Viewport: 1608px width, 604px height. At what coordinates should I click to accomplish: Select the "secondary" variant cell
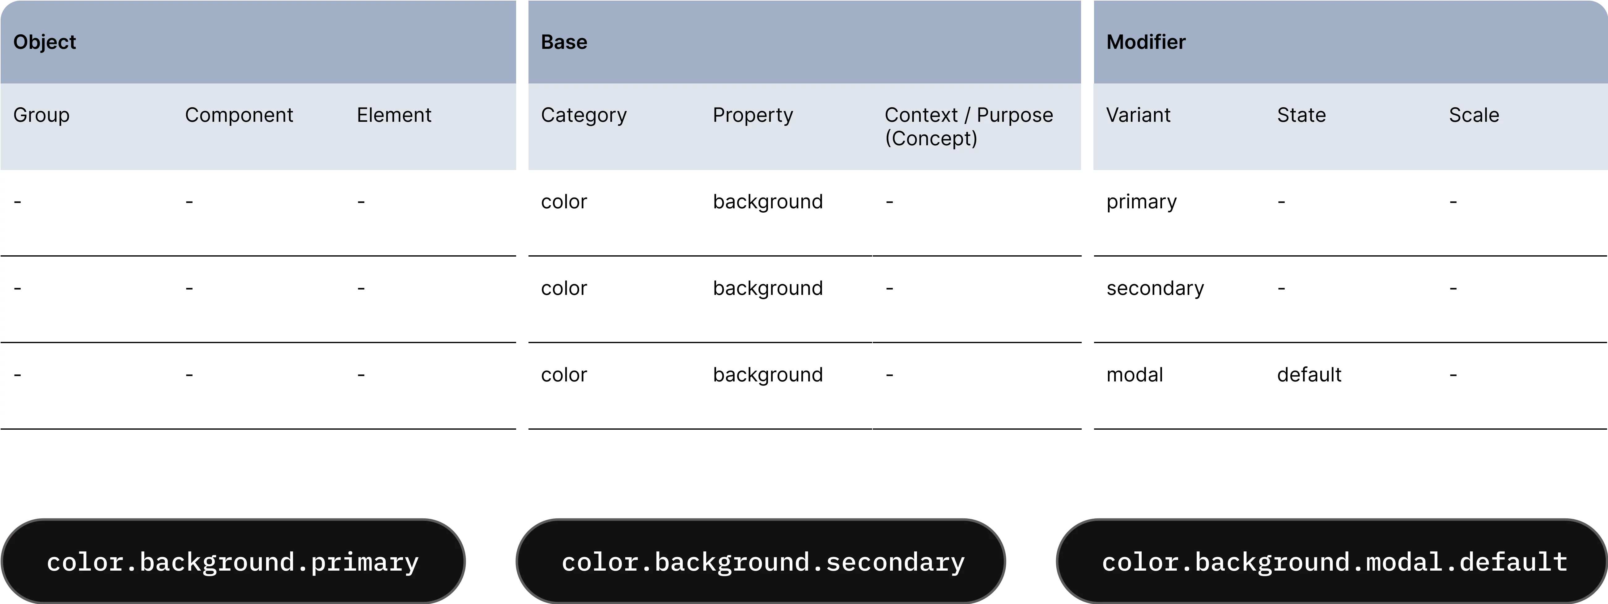[1155, 288]
